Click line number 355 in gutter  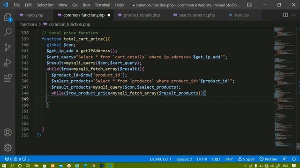pyautogui.click(x=25, y=135)
